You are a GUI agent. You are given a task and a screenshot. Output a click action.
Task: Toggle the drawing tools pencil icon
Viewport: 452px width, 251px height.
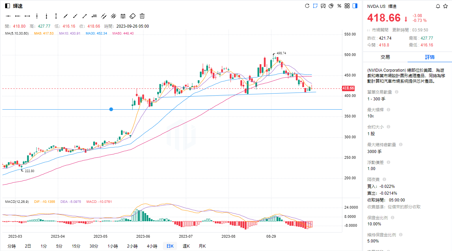click(315, 6)
